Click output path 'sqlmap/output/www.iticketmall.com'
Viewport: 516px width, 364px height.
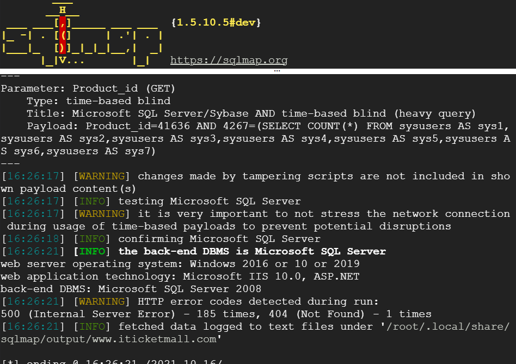(109, 339)
